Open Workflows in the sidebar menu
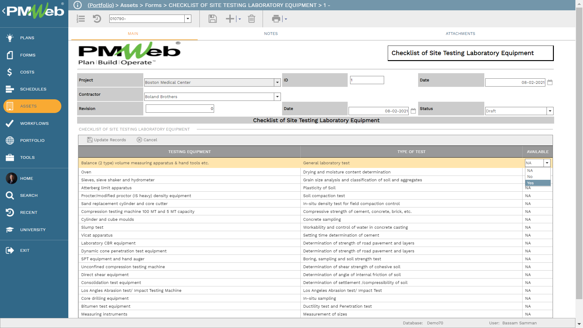Screen dimensions: 583x328 click(x=34, y=123)
